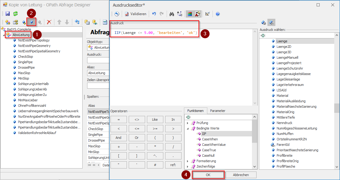Viewport: 340px width, 180px height.
Task: Expand the Formatierung function group
Action: coord(188,161)
